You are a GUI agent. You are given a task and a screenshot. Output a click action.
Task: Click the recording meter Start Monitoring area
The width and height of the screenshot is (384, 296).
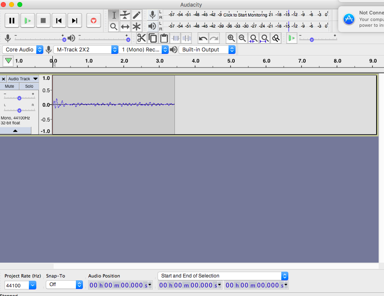[245, 15]
